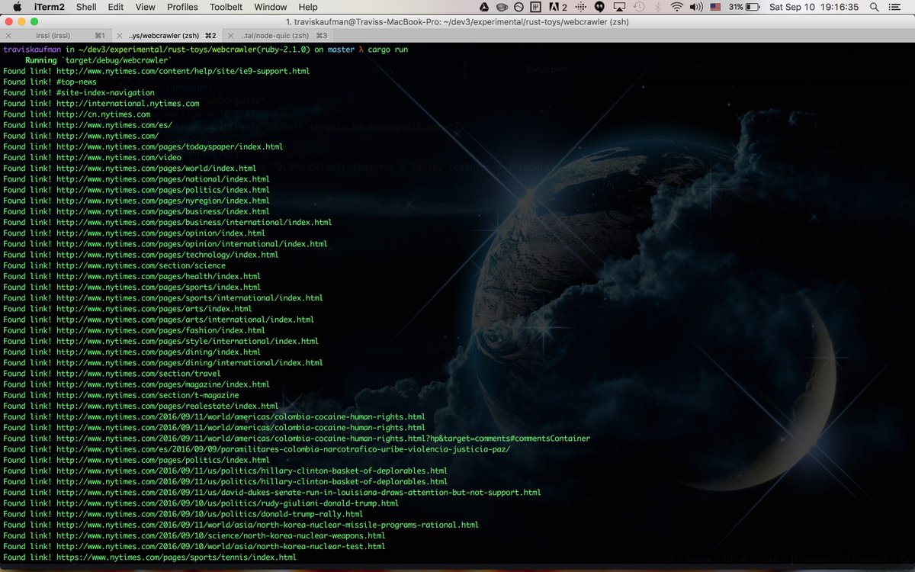
Task: Open the Help menu
Action: click(x=308, y=7)
